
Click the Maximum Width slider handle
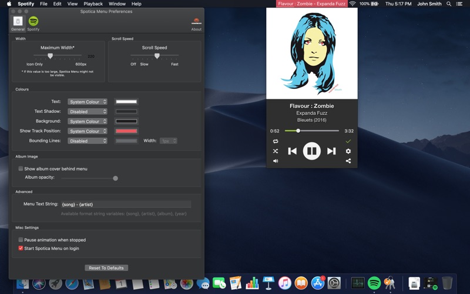tap(51, 56)
